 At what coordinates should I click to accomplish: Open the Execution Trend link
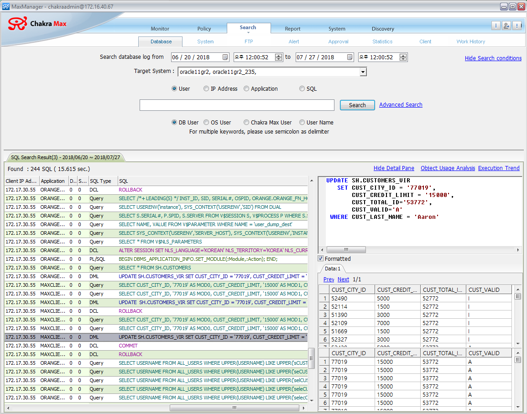tap(499, 168)
